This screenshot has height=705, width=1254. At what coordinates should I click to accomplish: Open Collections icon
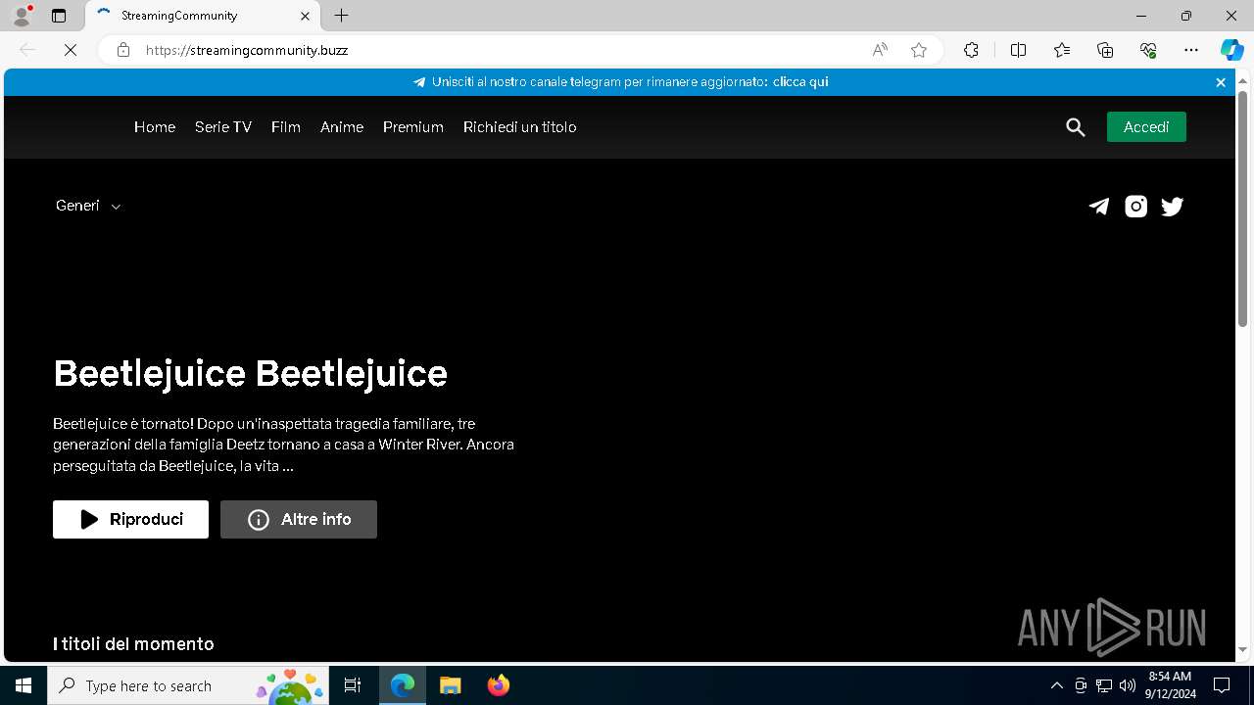pyautogui.click(x=1105, y=50)
